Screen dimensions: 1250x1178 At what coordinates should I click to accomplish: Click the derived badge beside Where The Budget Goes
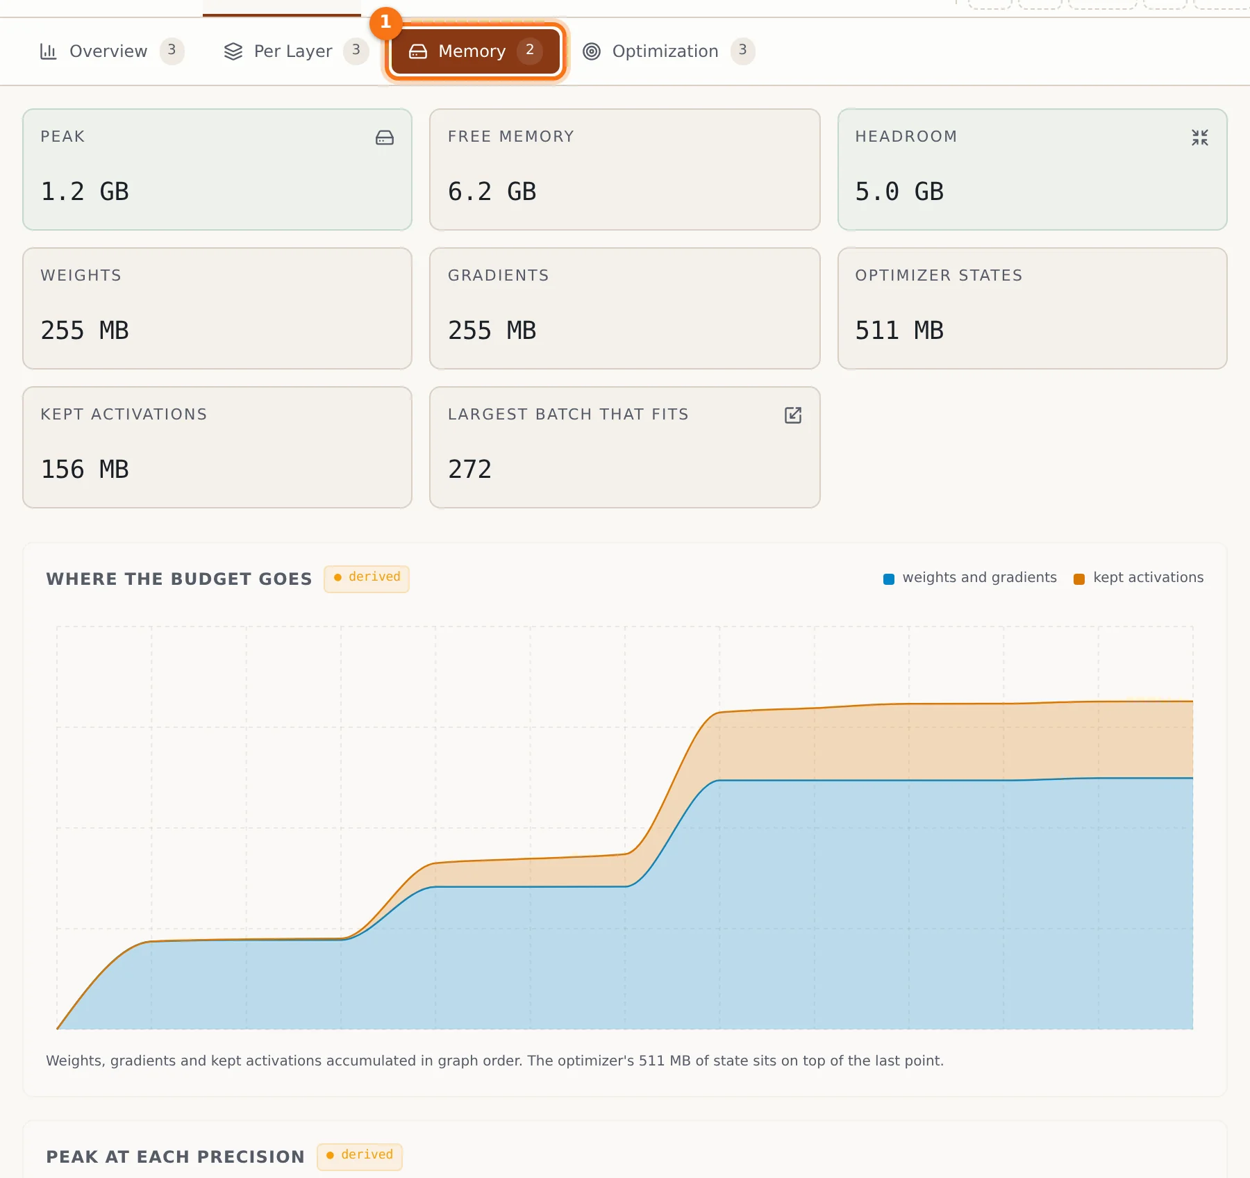click(367, 578)
